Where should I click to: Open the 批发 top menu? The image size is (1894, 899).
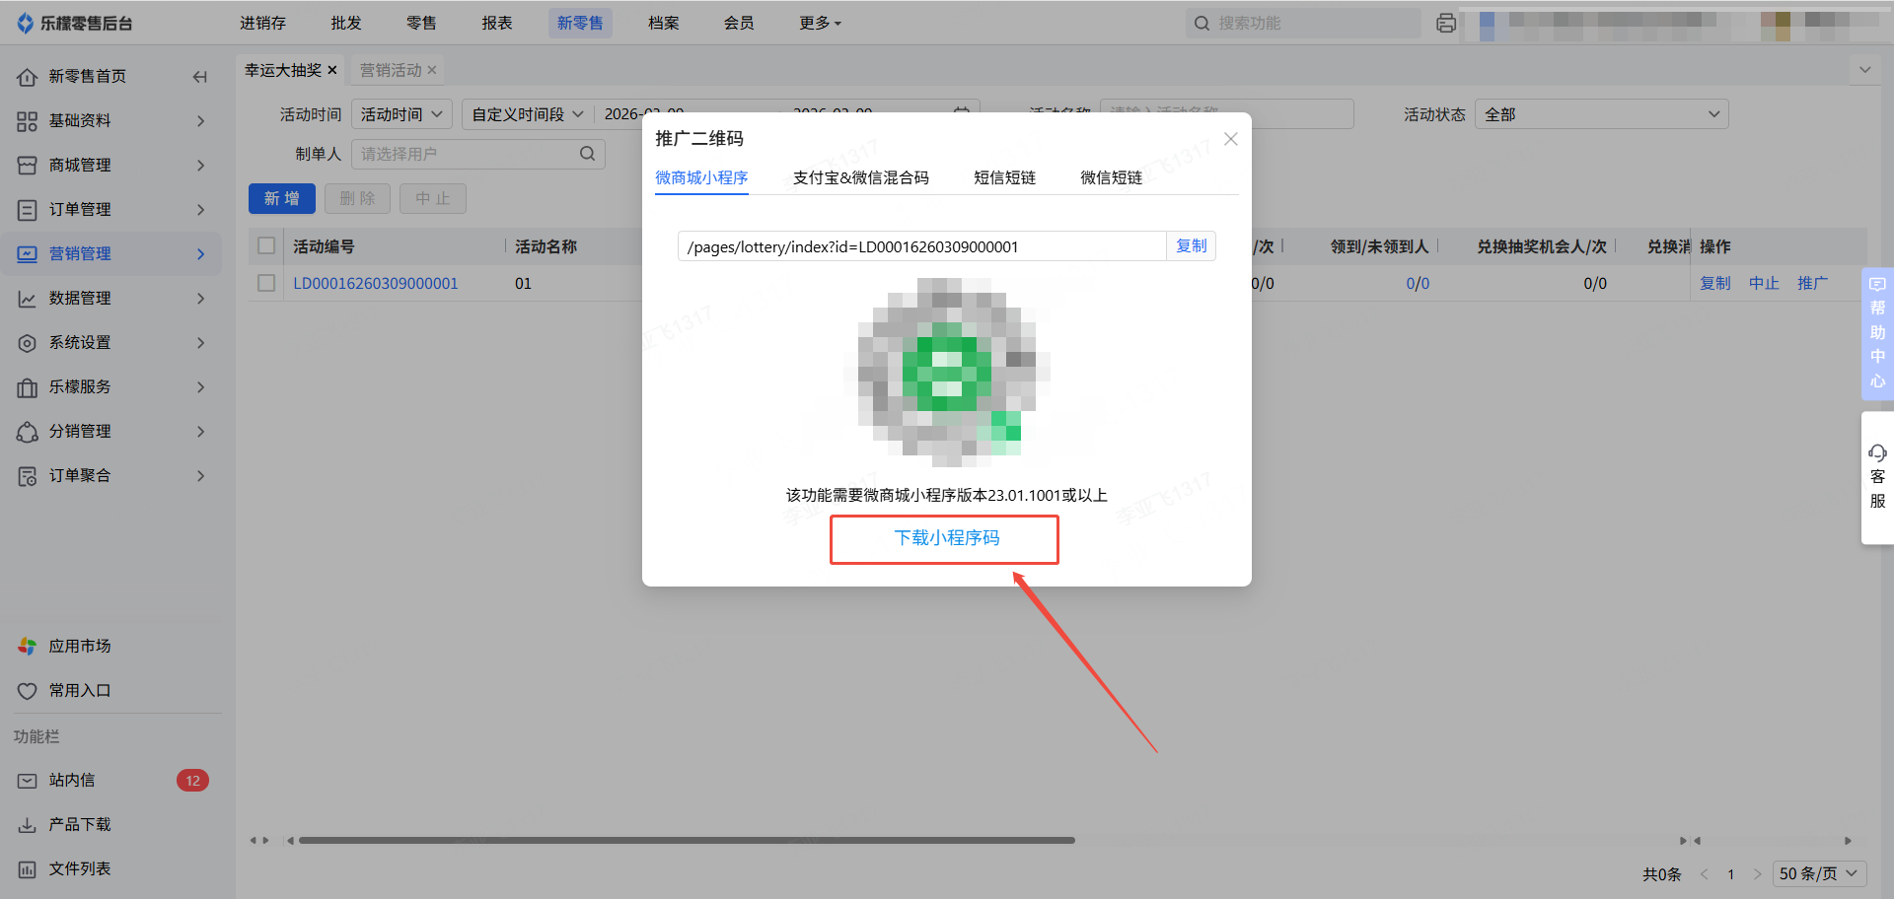coord(346,23)
